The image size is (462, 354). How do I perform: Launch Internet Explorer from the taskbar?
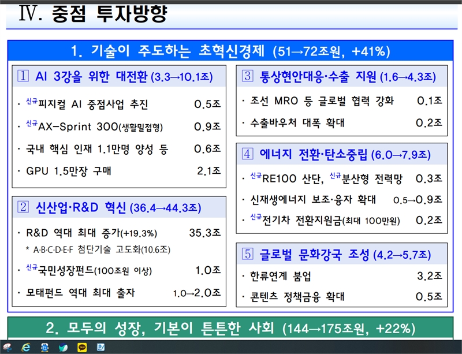coord(26,348)
